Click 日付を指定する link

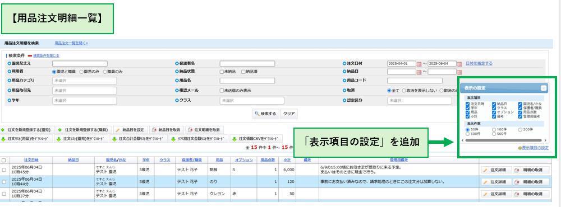click(479, 64)
